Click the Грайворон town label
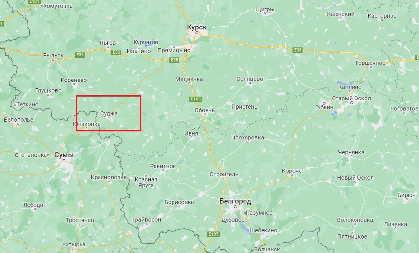 [x=147, y=220]
